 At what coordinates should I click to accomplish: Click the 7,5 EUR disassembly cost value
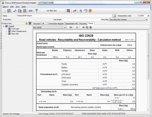click(141, 16)
